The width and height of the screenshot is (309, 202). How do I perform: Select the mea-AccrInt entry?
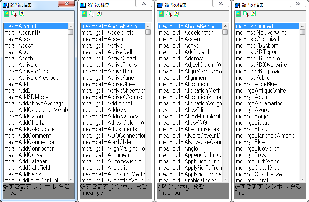[35, 26]
